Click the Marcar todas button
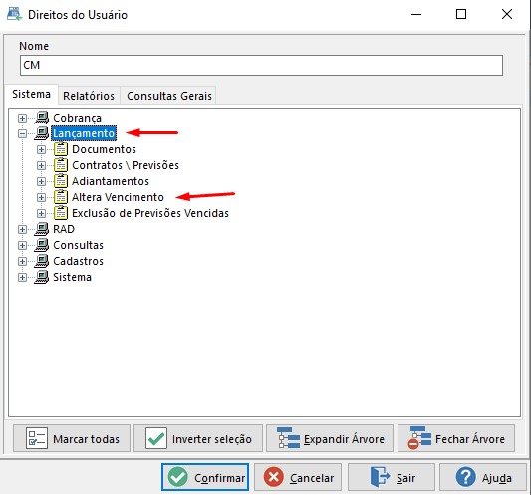 tap(72, 439)
